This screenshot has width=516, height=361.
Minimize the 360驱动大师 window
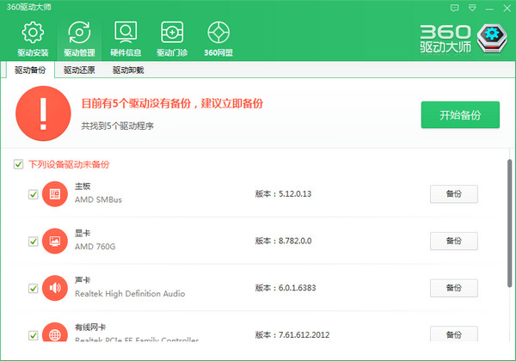[489, 9]
